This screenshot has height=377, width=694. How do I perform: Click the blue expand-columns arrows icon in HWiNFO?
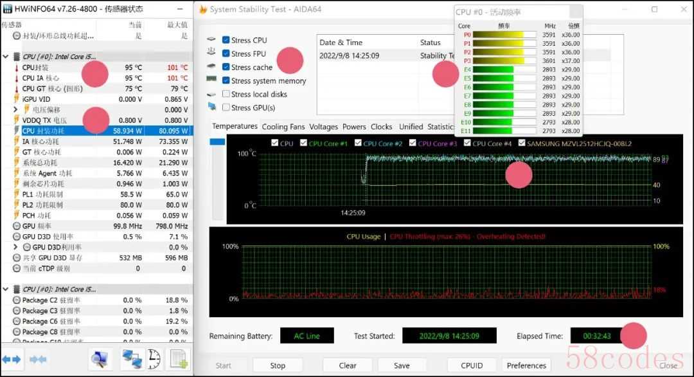point(12,359)
